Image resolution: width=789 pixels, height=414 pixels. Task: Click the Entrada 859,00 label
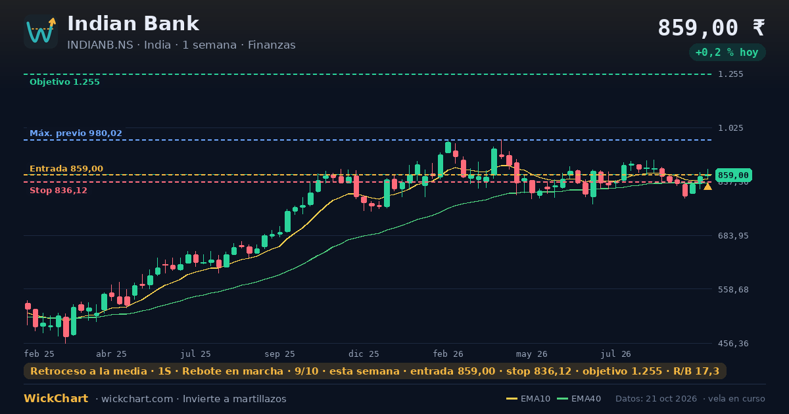click(66, 169)
